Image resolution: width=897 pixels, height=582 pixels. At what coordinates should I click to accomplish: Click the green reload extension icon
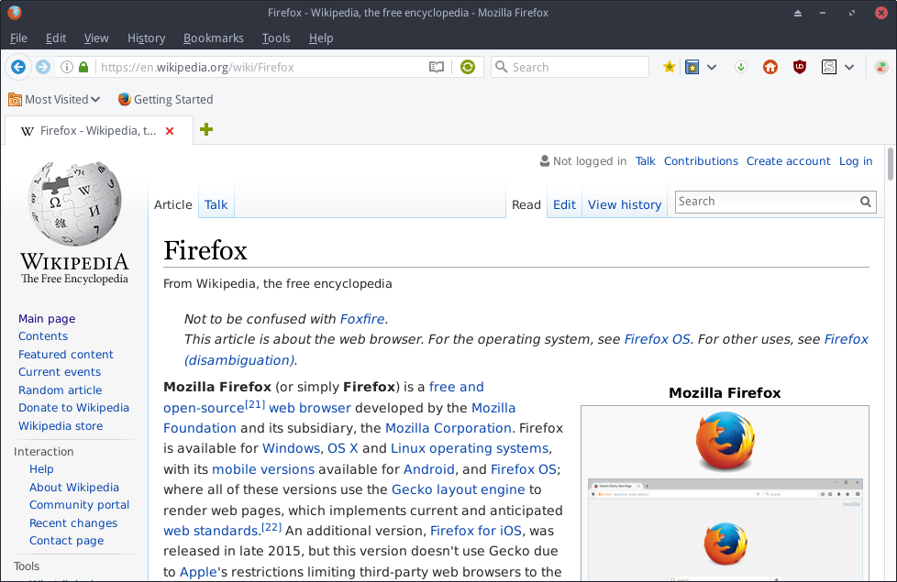click(x=468, y=67)
